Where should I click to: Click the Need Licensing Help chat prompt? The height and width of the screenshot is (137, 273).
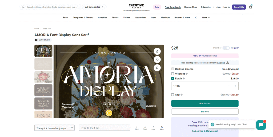pos(232,124)
